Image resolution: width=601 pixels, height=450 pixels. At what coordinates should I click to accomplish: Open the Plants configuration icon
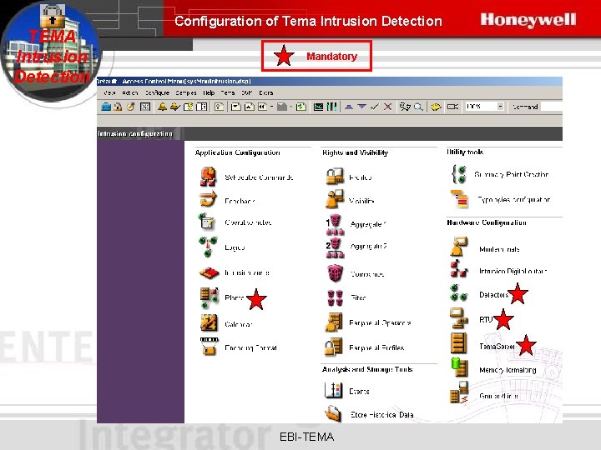209,298
